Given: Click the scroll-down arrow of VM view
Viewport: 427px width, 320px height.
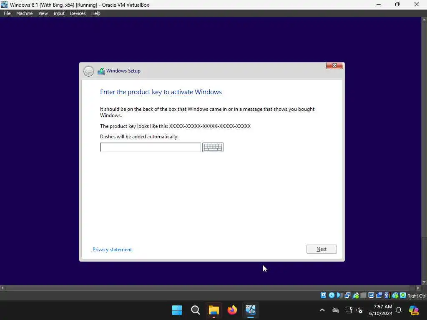Looking at the screenshot, I should [x=424, y=282].
